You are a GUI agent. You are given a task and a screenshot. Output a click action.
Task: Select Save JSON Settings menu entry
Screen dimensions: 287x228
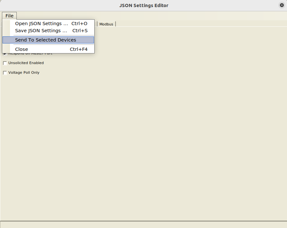(x=41, y=31)
